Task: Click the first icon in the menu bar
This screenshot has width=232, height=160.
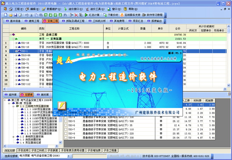Action: (5, 9)
